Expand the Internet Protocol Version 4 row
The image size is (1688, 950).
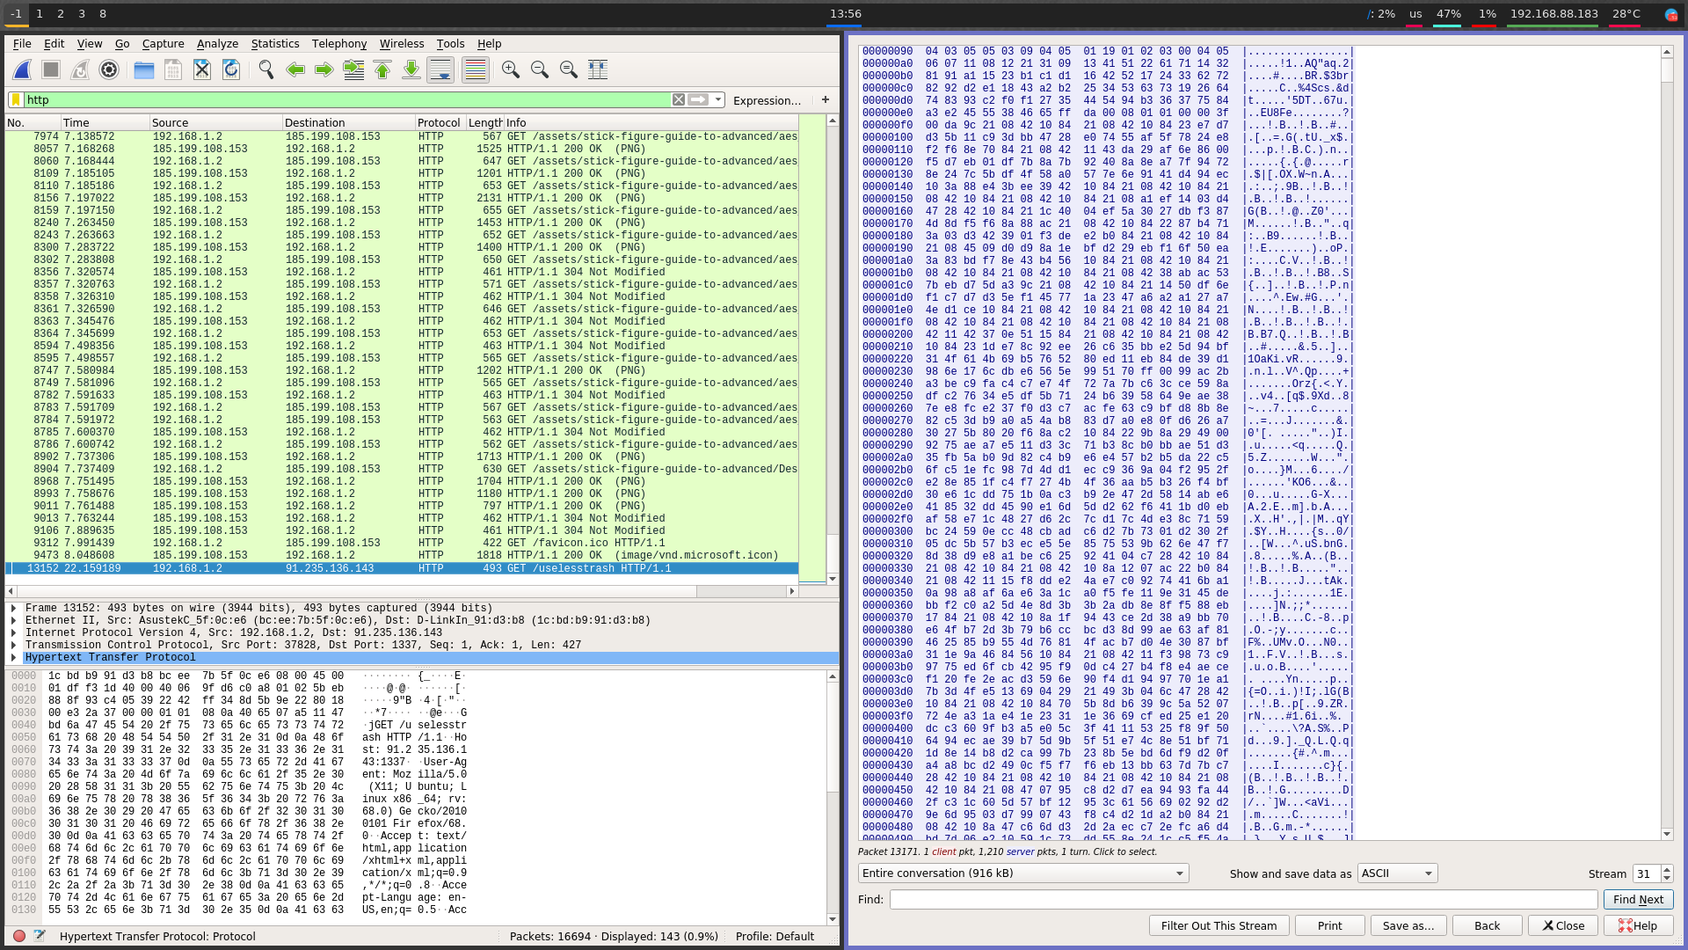click(13, 632)
